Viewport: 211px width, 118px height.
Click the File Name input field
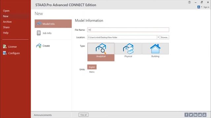coord(128,30)
